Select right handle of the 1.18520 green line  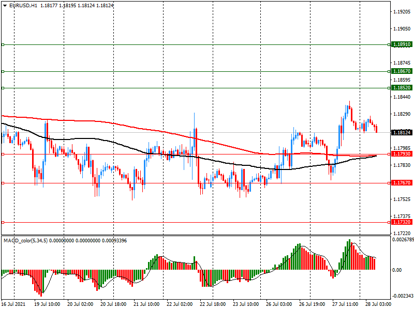click(x=389, y=88)
